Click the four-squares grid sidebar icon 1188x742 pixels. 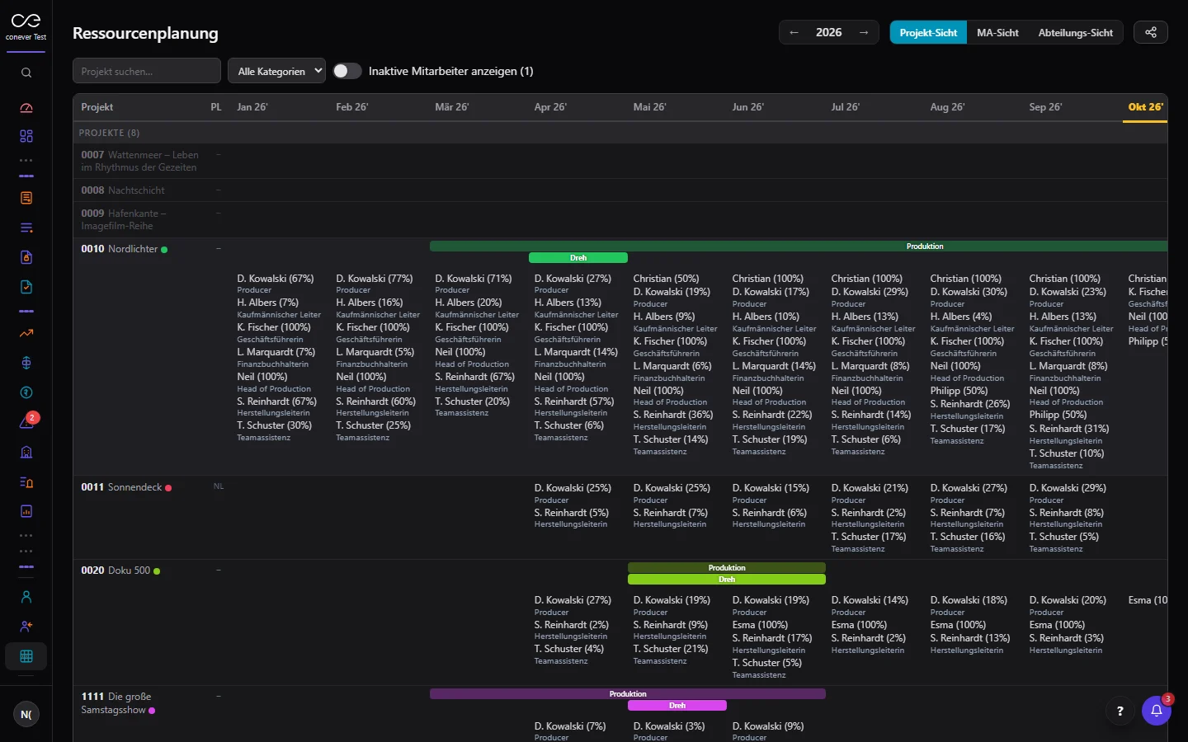[x=26, y=136]
